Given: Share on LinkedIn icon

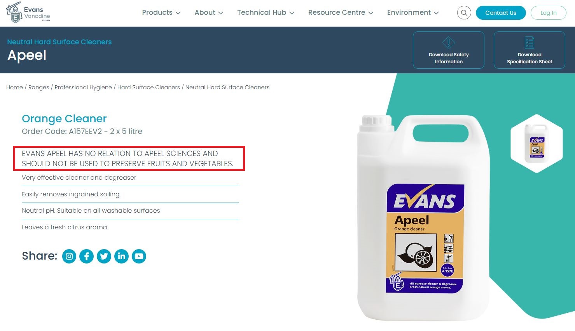Looking at the screenshot, I should tap(121, 256).
